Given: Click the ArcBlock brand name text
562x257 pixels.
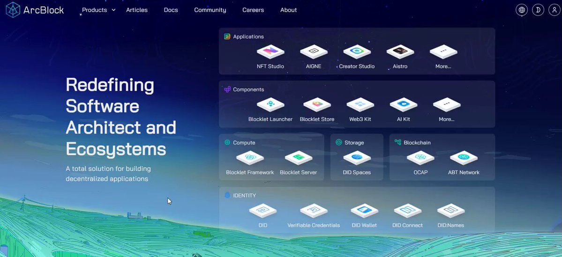Looking at the screenshot, I should tap(44, 10).
